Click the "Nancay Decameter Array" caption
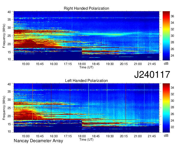Image resolution: width=177 pixels, height=144 pixels. 38,141
